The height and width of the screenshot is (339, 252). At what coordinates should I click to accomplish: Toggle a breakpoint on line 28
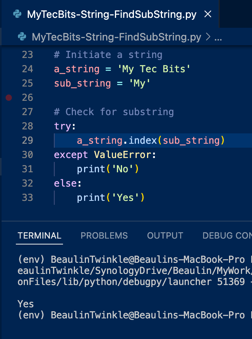coord(9,126)
